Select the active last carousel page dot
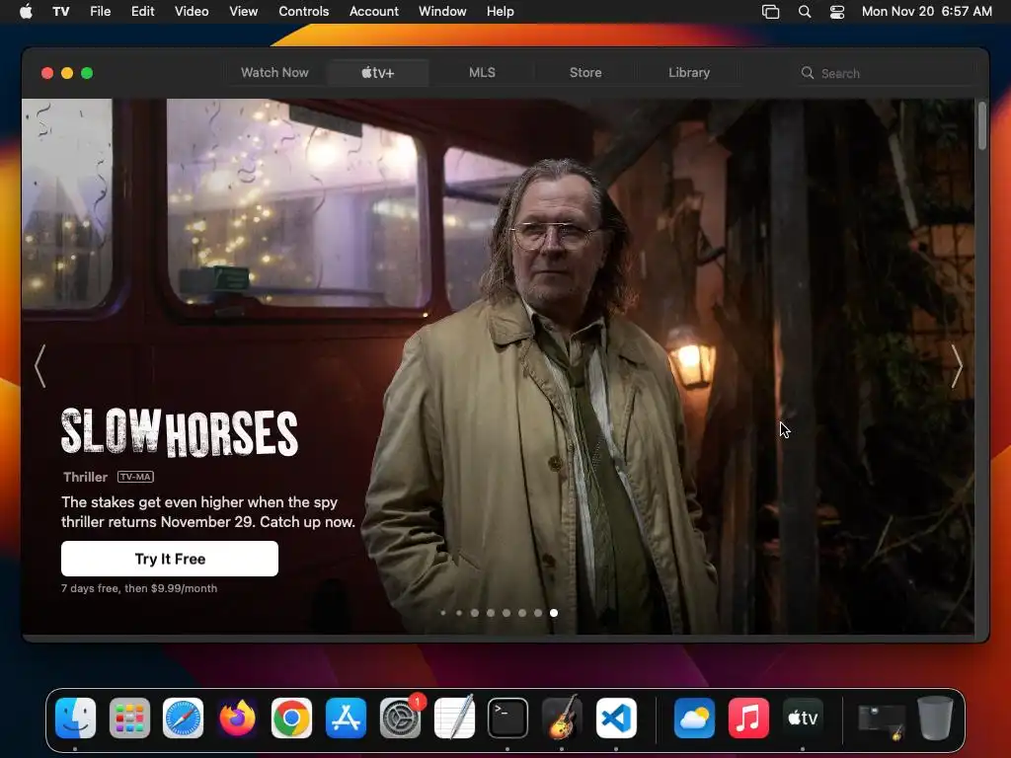 pyautogui.click(x=554, y=613)
